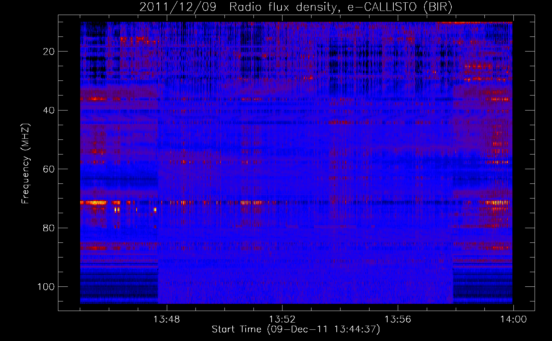Click the "100" frequency tick label
This screenshot has width=552, height=341.
[x=46, y=287]
